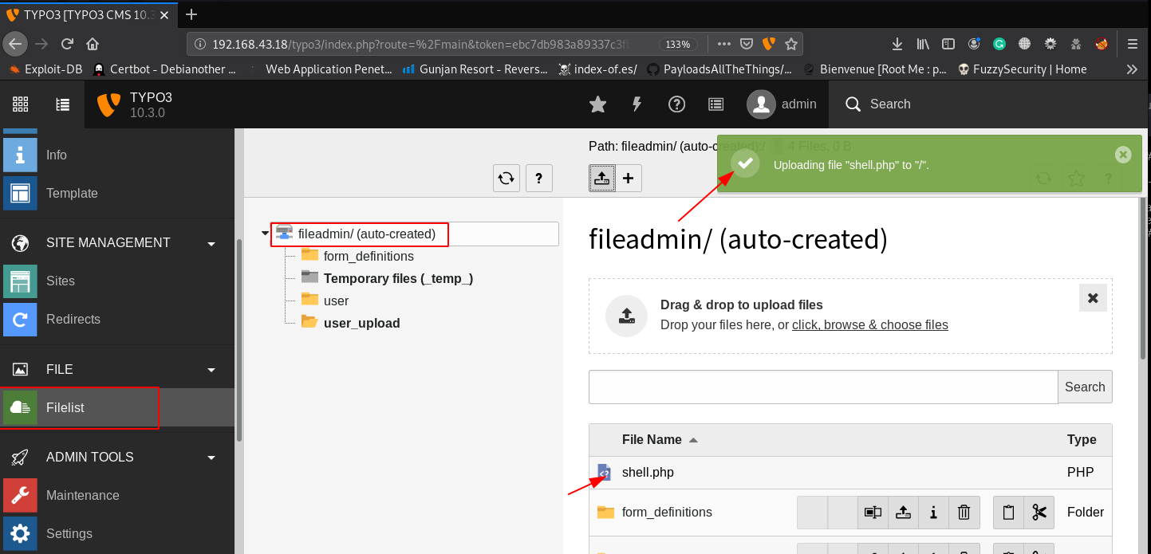Upload into form_definitions via row upload icon

903,513
